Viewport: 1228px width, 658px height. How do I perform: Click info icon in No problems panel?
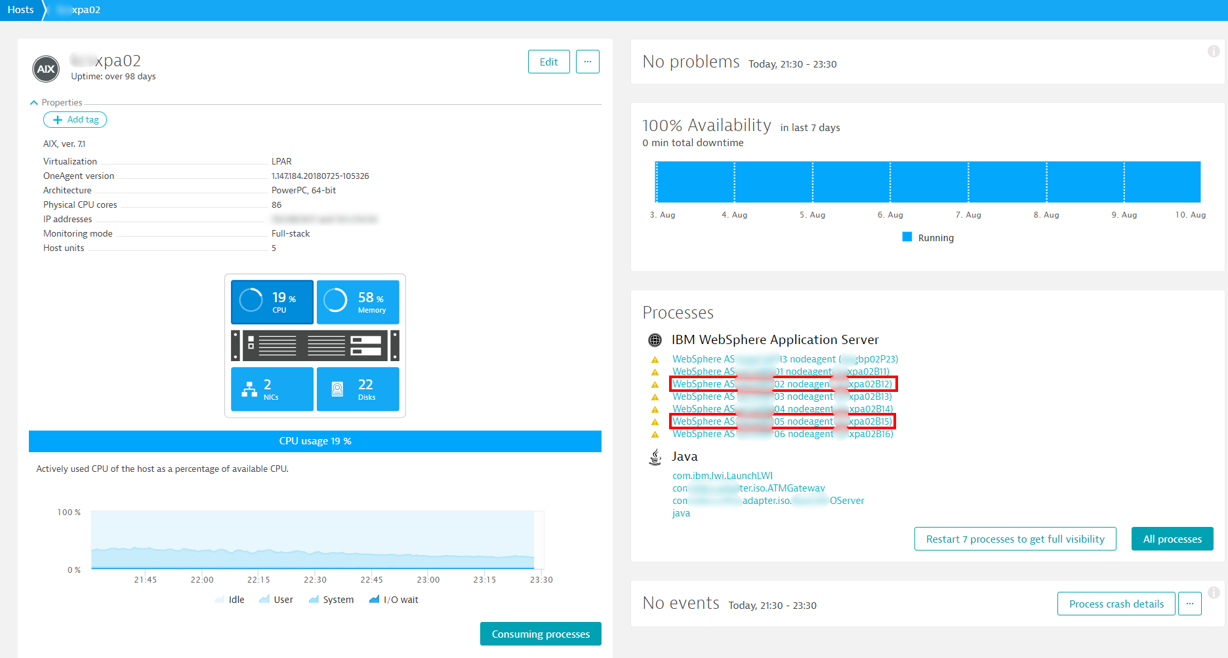point(1214,51)
